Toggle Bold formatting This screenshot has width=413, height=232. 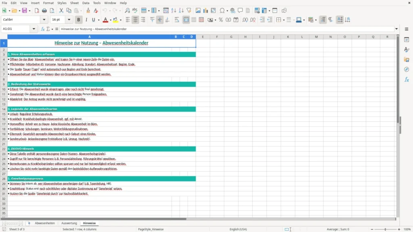coord(79,20)
